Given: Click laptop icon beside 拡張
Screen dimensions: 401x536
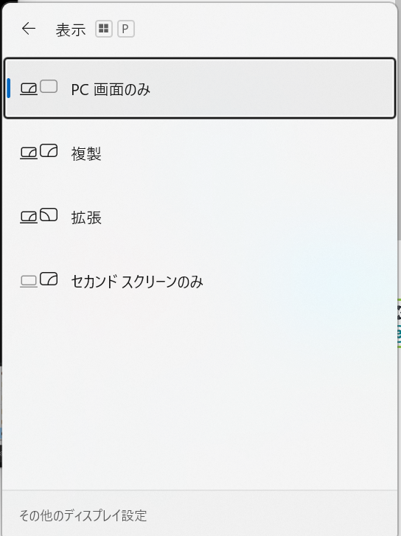Looking at the screenshot, I should coord(29,217).
